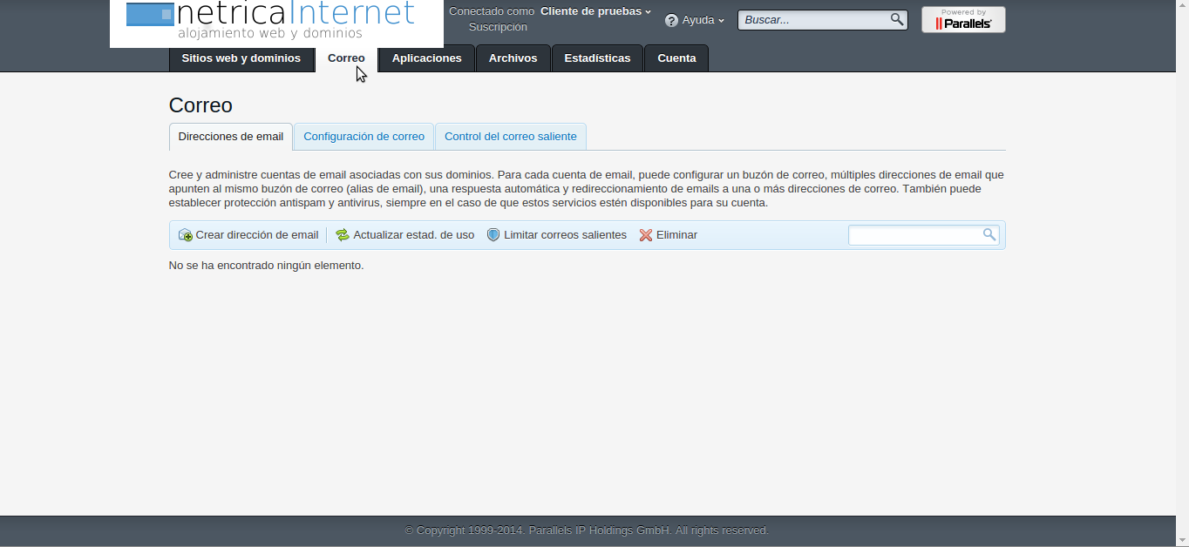Click the Suscripción link
1189x547 pixels.
[x=498, y=27]
